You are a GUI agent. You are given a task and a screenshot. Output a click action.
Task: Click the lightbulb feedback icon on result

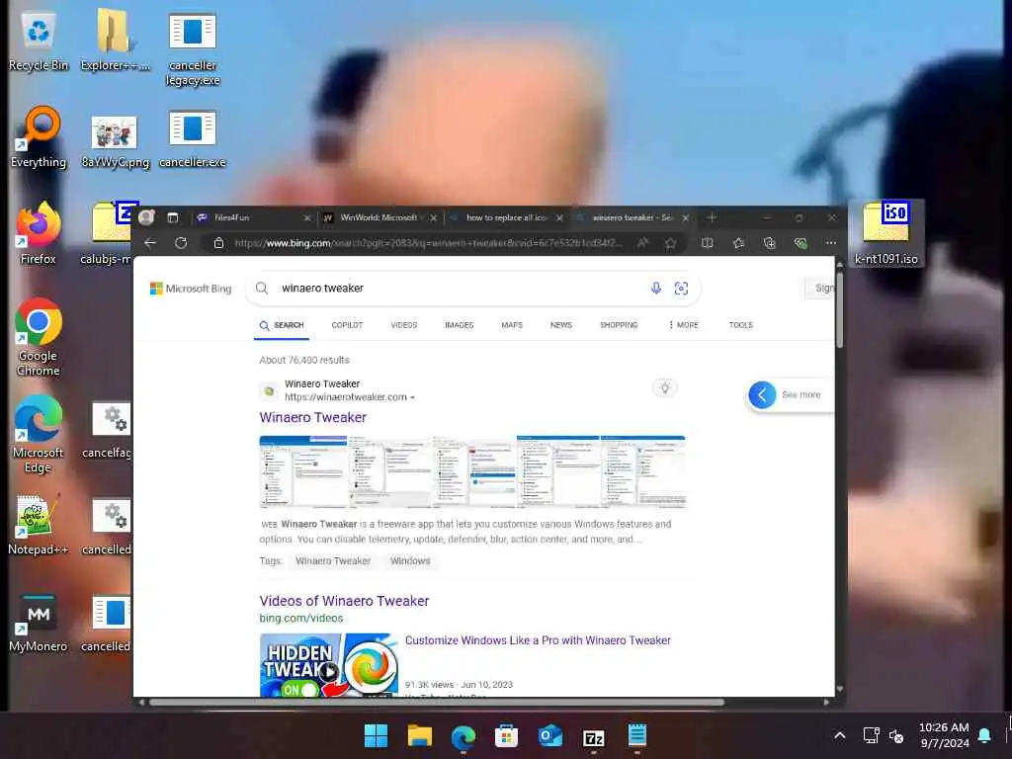tap(665, 387)
